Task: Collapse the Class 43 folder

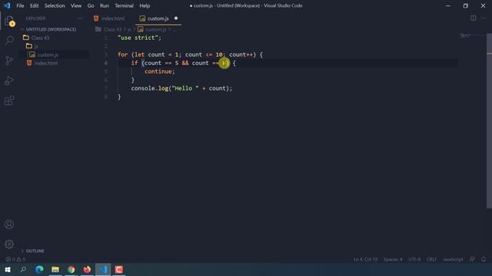Action: tap(40, 38)
